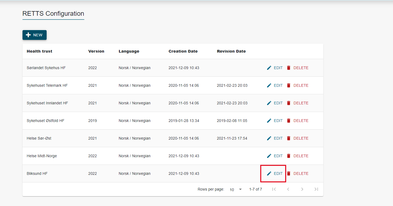The height and width of the screenshot is (206, 393).
Task: Click version 2022 in Helse Midt-Norge row
Action: tap(92, 156)
